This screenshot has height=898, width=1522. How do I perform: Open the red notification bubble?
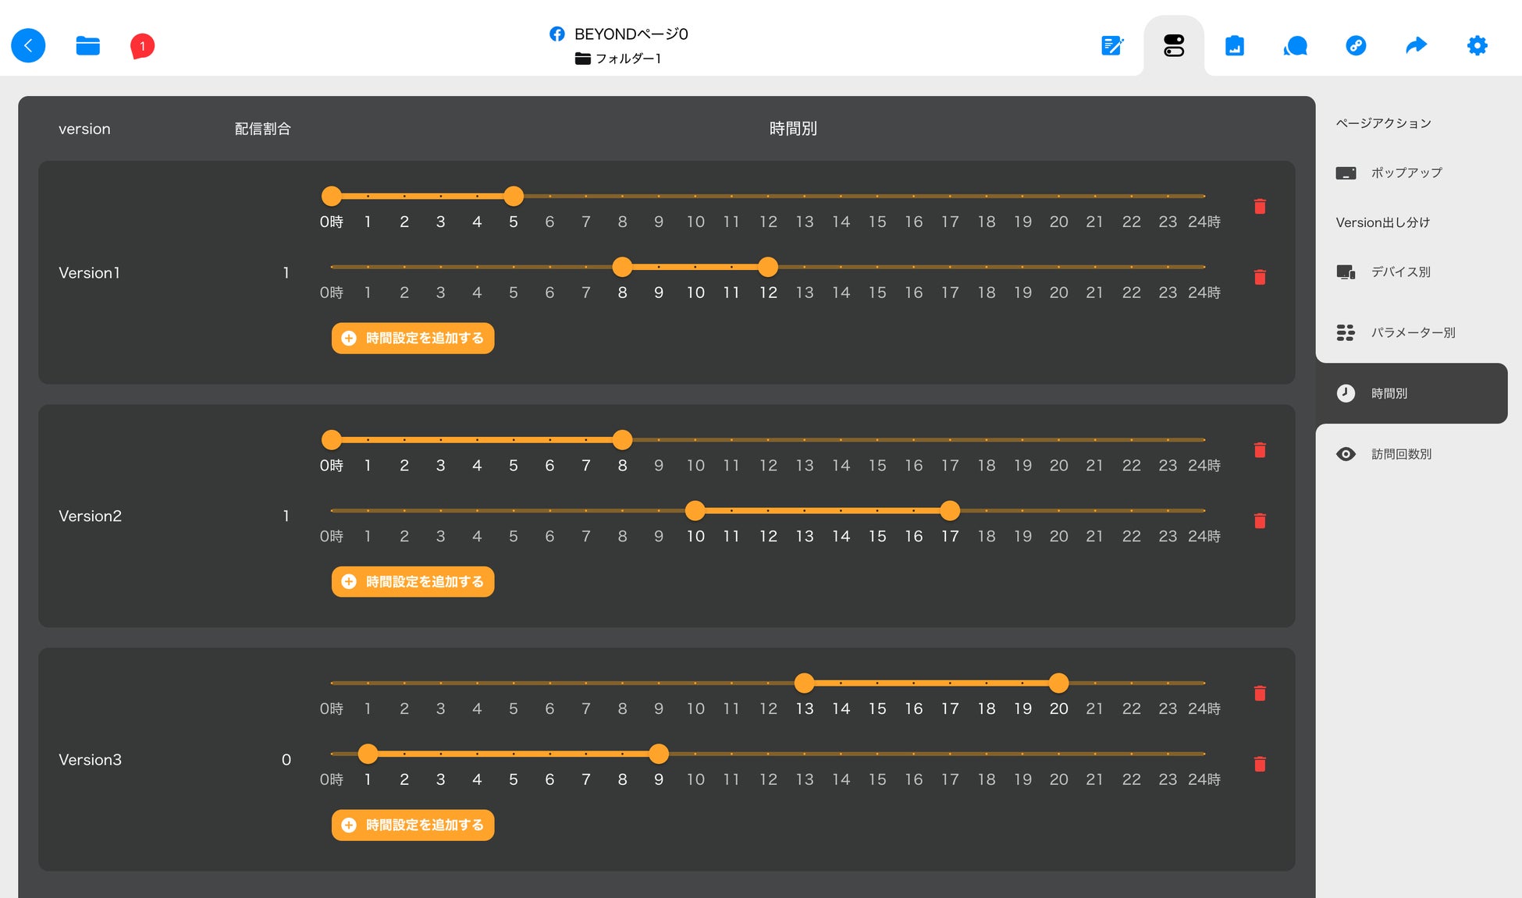click(x=142, y=45)
